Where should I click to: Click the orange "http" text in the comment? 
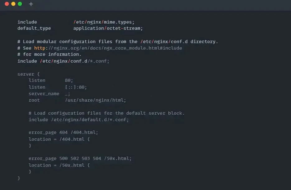(40, 48)
